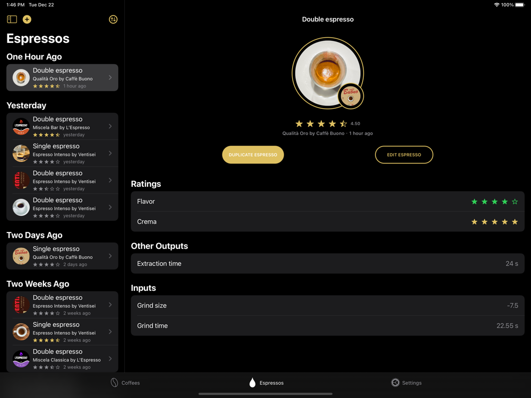Select the Extraction time row

[328, 264]
